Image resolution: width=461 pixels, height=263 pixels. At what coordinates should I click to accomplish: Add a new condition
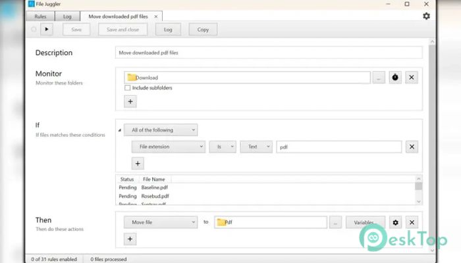(x=138, y=164)
